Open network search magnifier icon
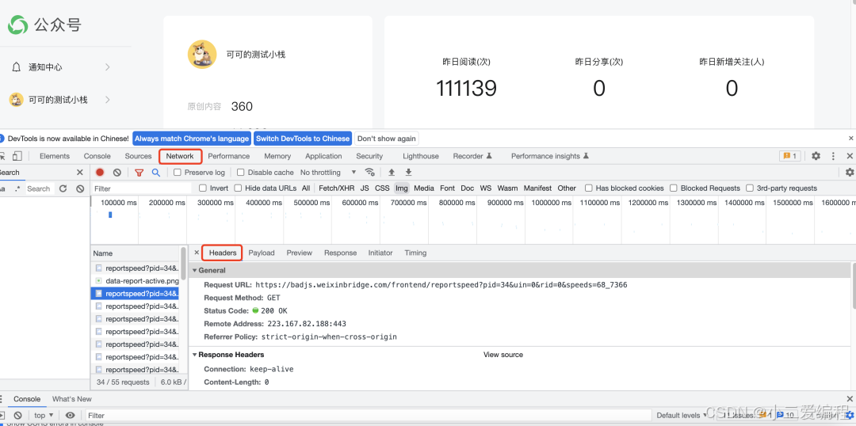856x426 pixels. click(x=155, y=173)
